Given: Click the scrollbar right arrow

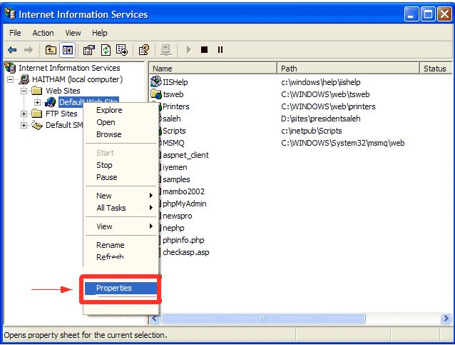Looking at the screenshot, I should (x=446, y=319).
